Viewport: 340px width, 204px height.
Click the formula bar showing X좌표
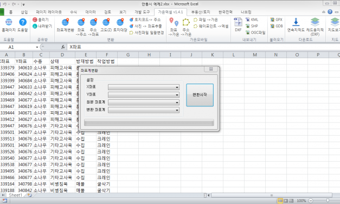pyautogui.click(x=203, y=47)
